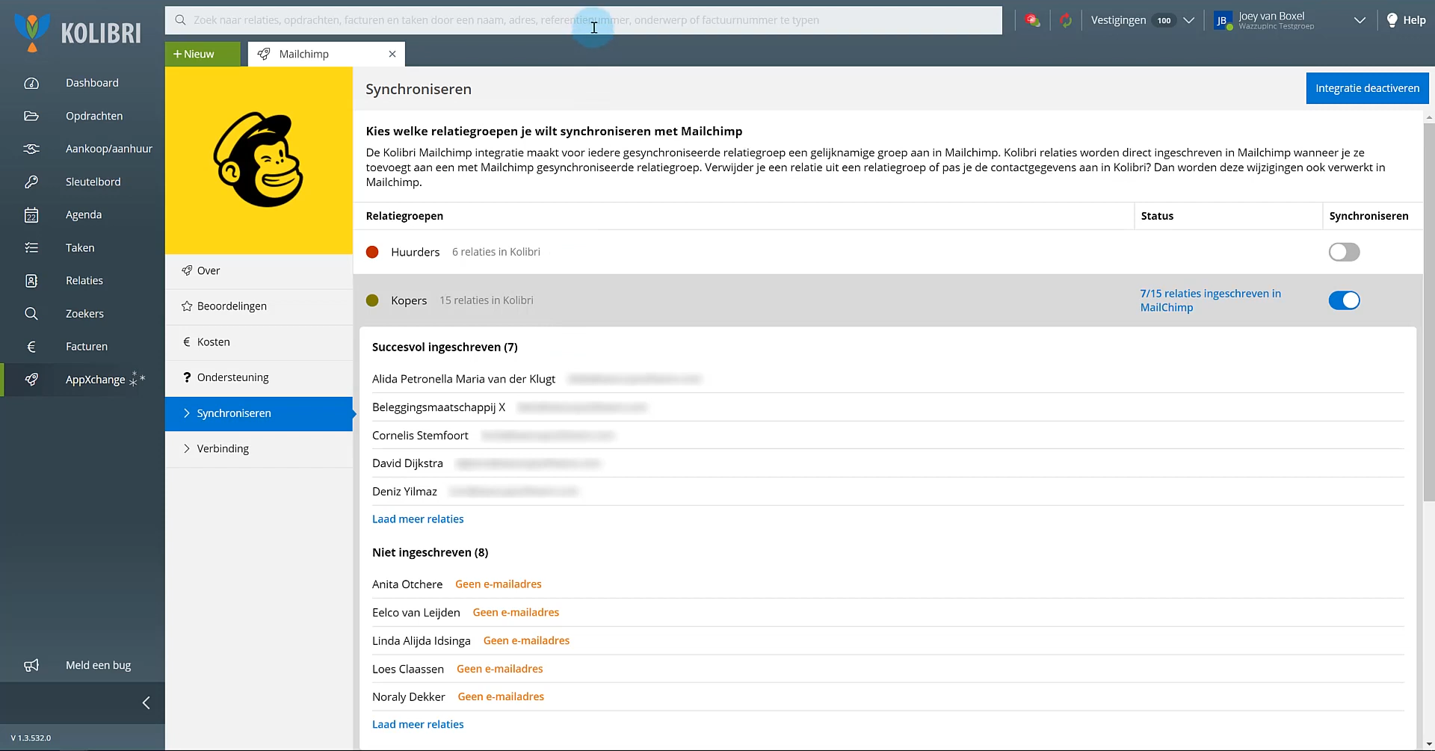Open the Zoekers magnifier icon
This screenshot has height=751, width=1435.
coord(31,314)
